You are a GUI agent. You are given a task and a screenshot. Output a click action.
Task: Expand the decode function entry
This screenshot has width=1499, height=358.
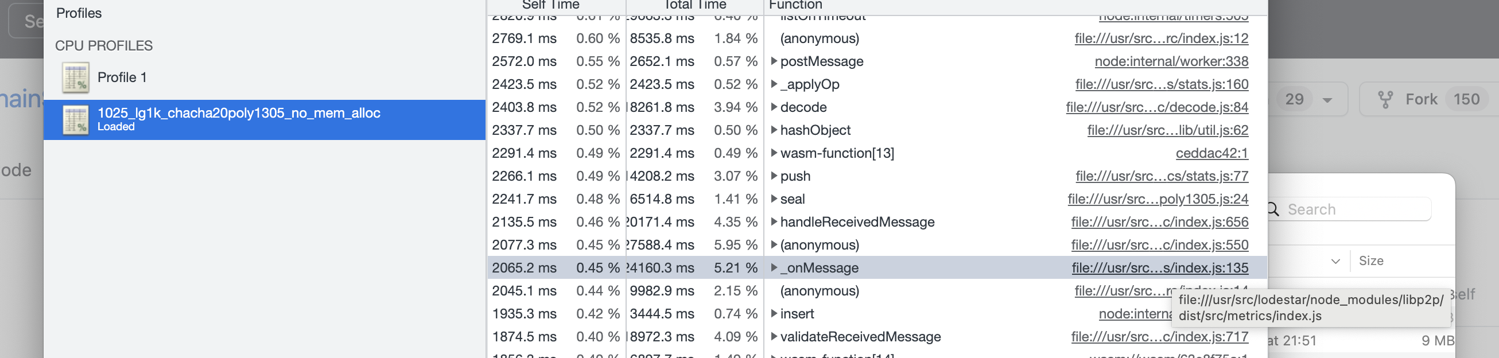pos(775,107)
